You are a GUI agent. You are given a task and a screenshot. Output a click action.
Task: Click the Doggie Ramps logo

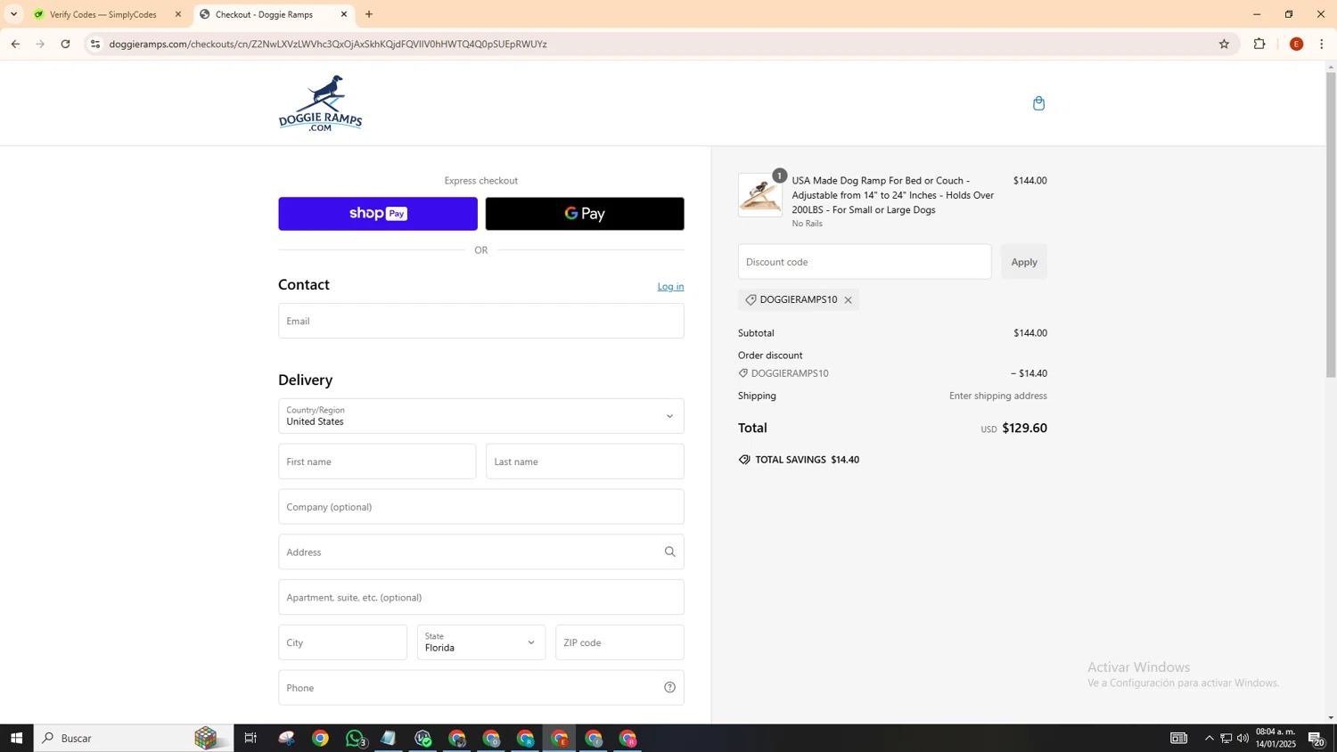click(x=320, y=103)
